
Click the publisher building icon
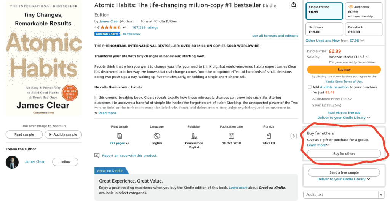click(x=194, y=136)
